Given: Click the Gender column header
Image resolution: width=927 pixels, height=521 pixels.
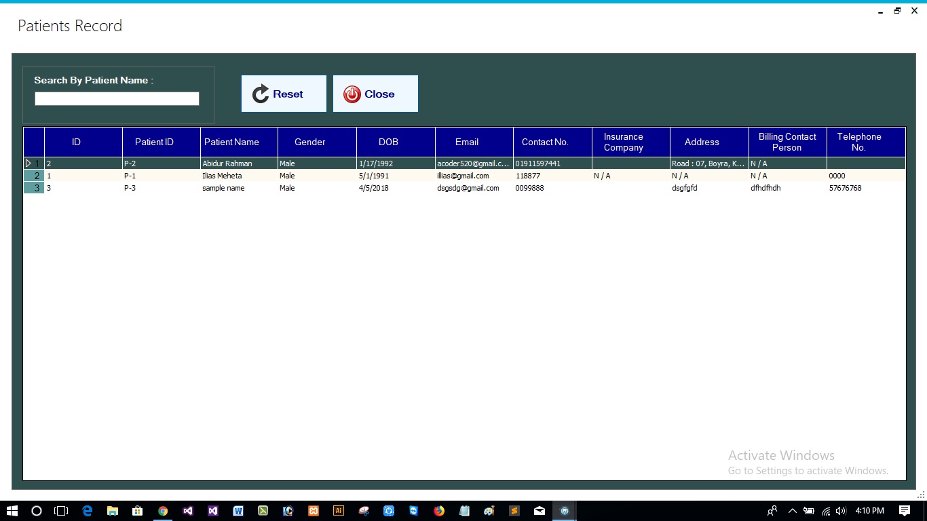Looking at the screenshot, I should click(x=317, y=142).
